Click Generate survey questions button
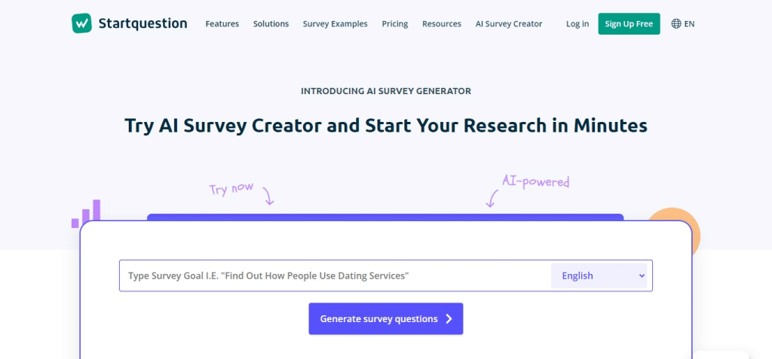 tap(378, 319)
